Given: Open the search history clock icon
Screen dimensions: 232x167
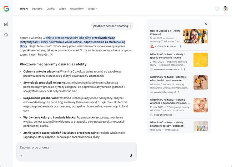Looking at the screenshot, I should [6, 35].
